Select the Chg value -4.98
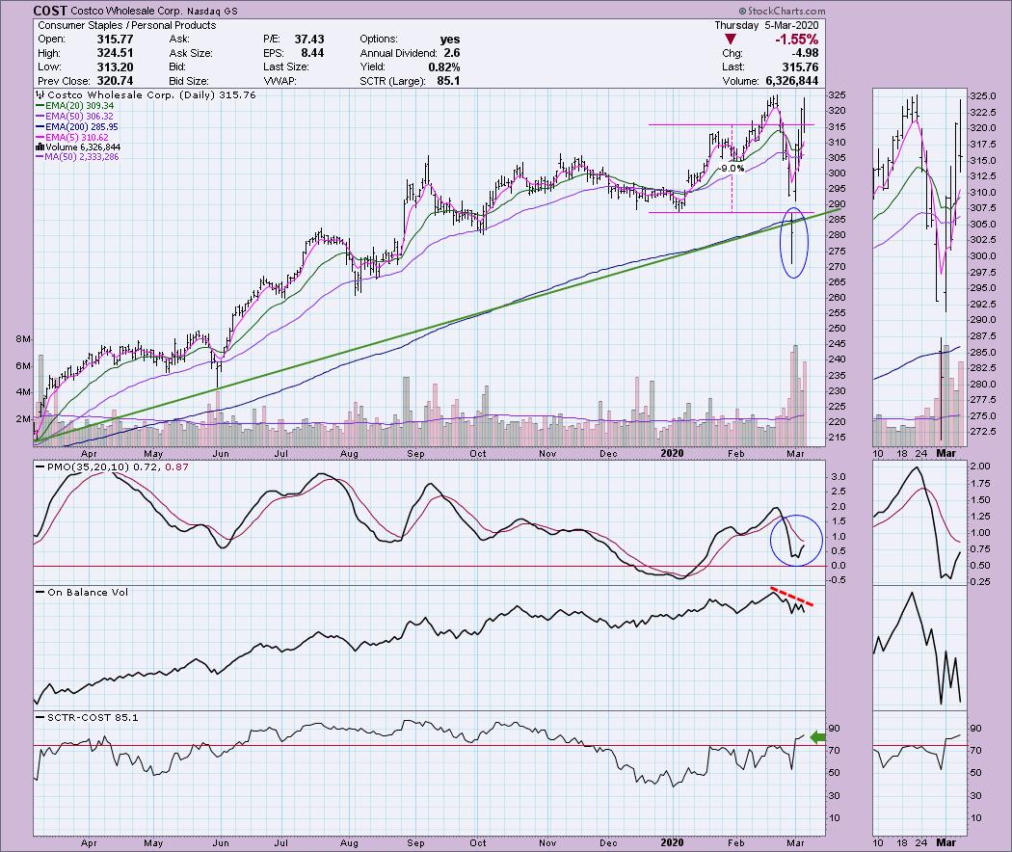Image resolution: width=1012 pixels, height=852 pixels. pos(804,53)
